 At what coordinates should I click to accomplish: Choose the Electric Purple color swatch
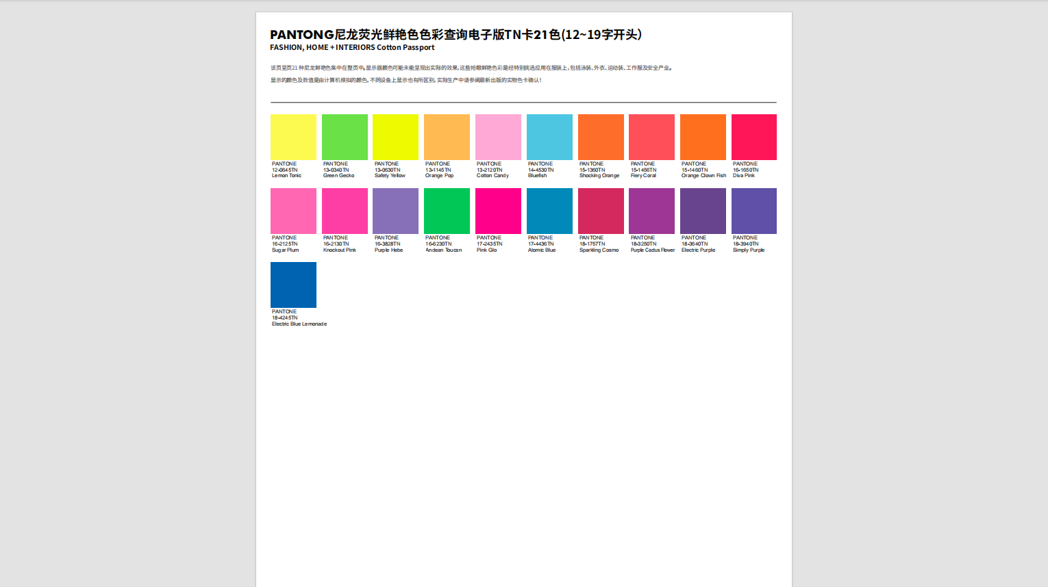pos(703,211)
